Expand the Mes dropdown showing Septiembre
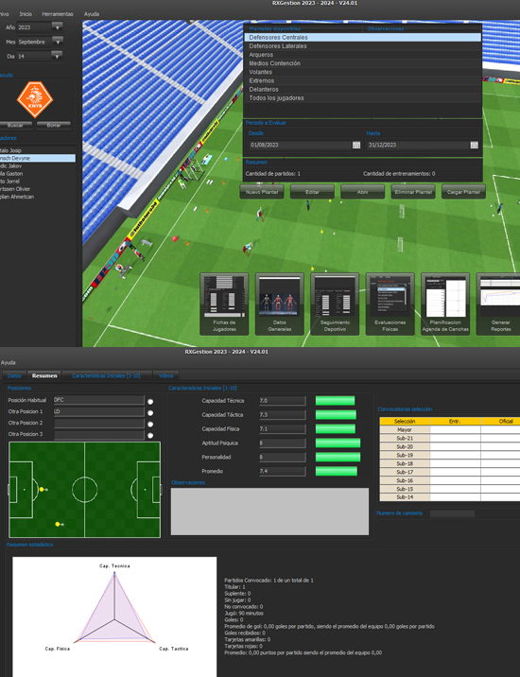This screenshot has width=520, height=677. [57, 42]
